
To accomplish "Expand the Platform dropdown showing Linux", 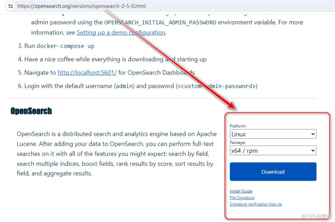I will click(x=273, y=134).
